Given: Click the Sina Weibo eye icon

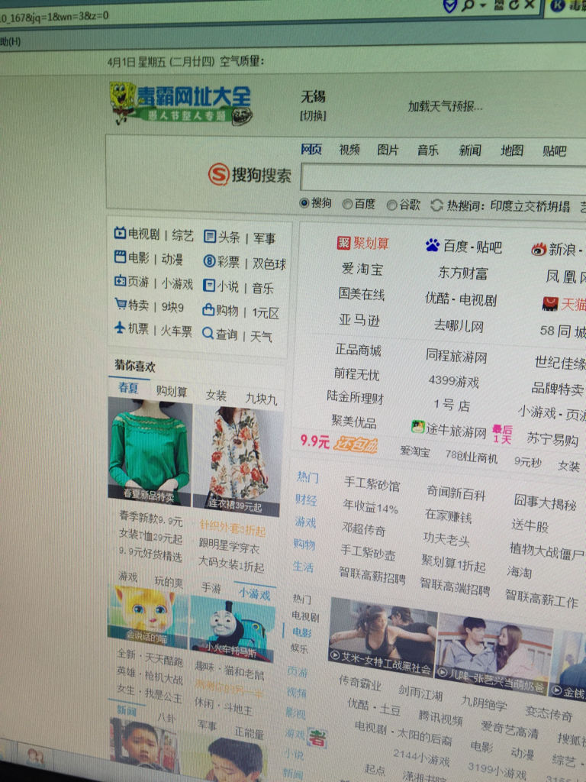Looking at the screenshot, I should coord(539,249).
